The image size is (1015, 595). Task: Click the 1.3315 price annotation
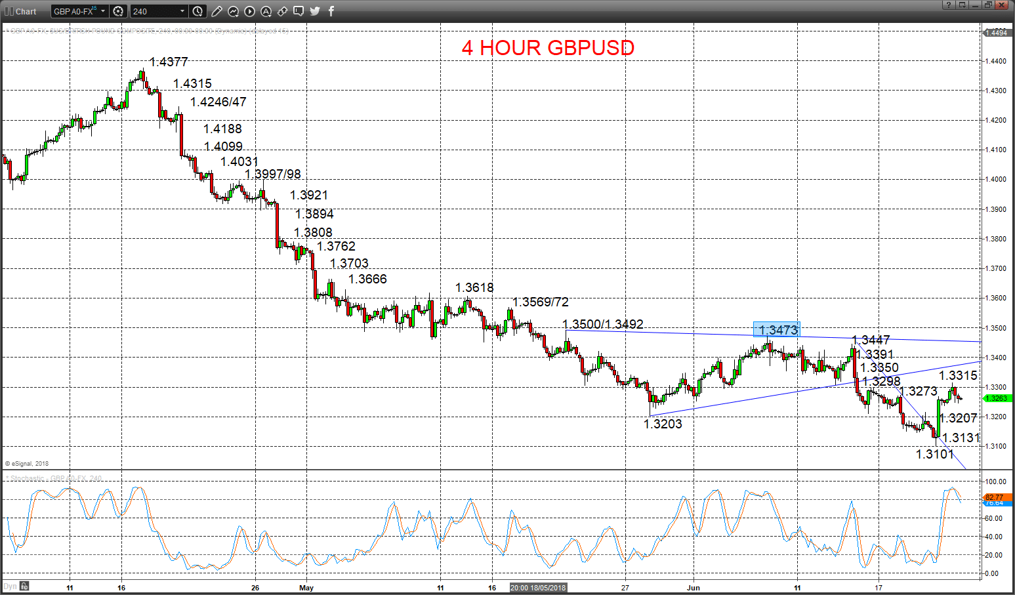coord(958,375)
